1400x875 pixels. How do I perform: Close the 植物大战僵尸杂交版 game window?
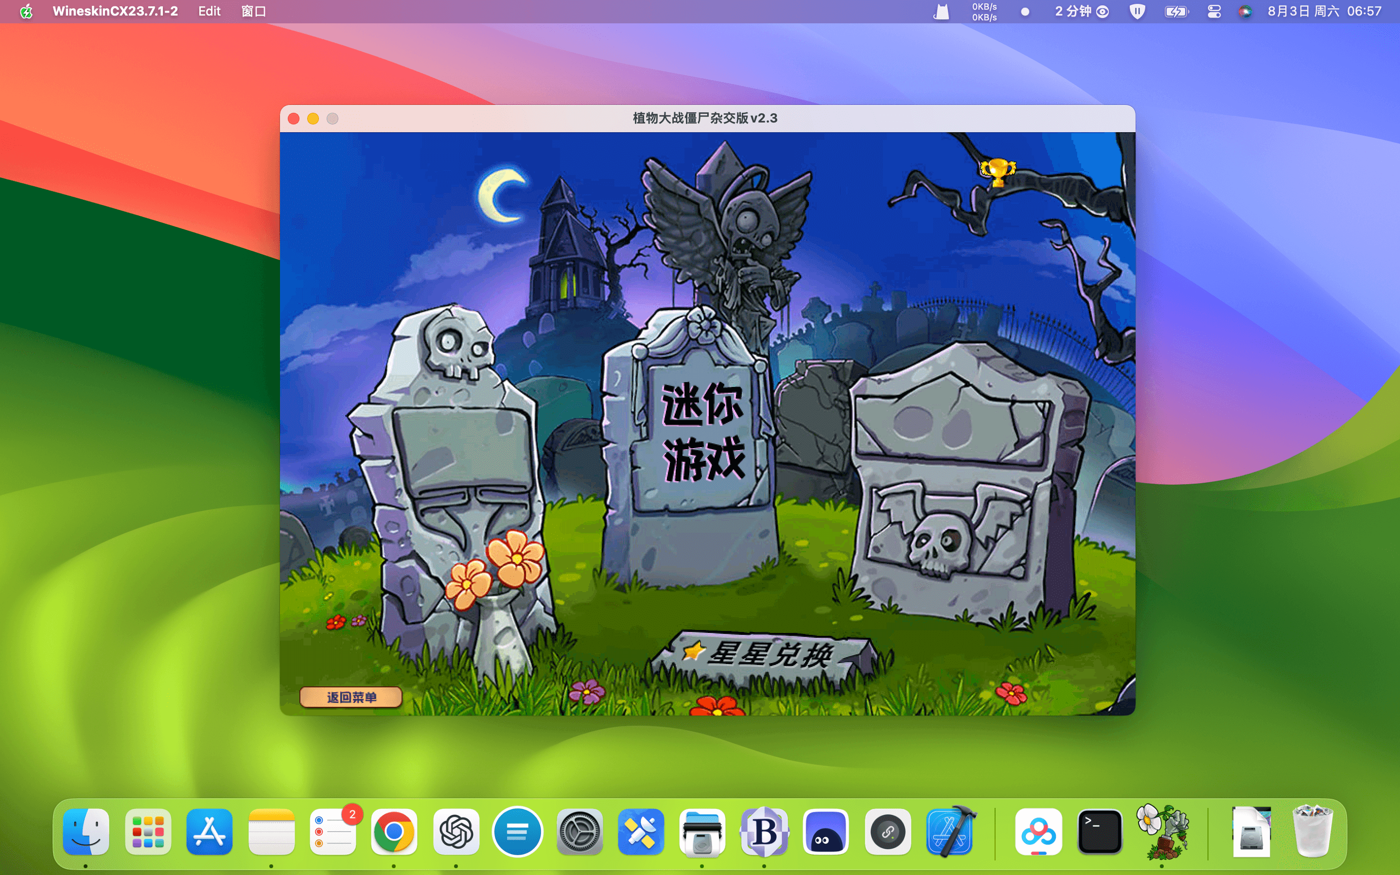[293, 119]
